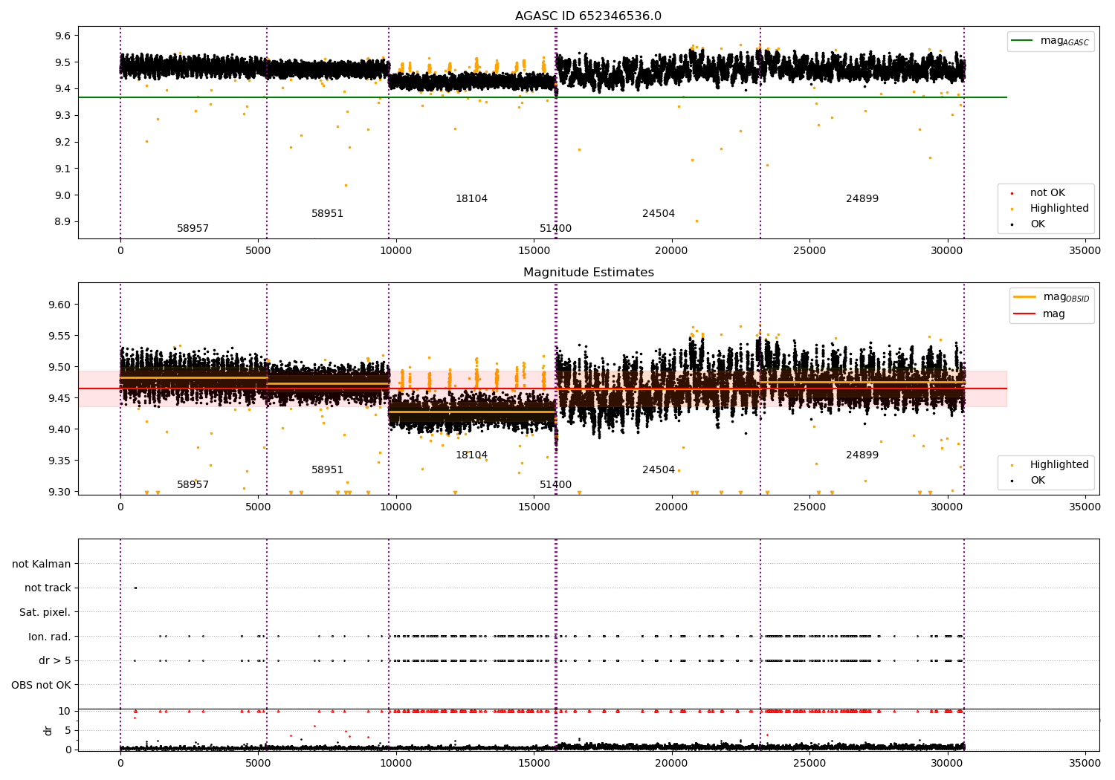Image resolution: width=1115 pixels, height=780 pixels.
Task: Click the 9.30 tick on middle plot y-axis
Action: tap(59, 492)
